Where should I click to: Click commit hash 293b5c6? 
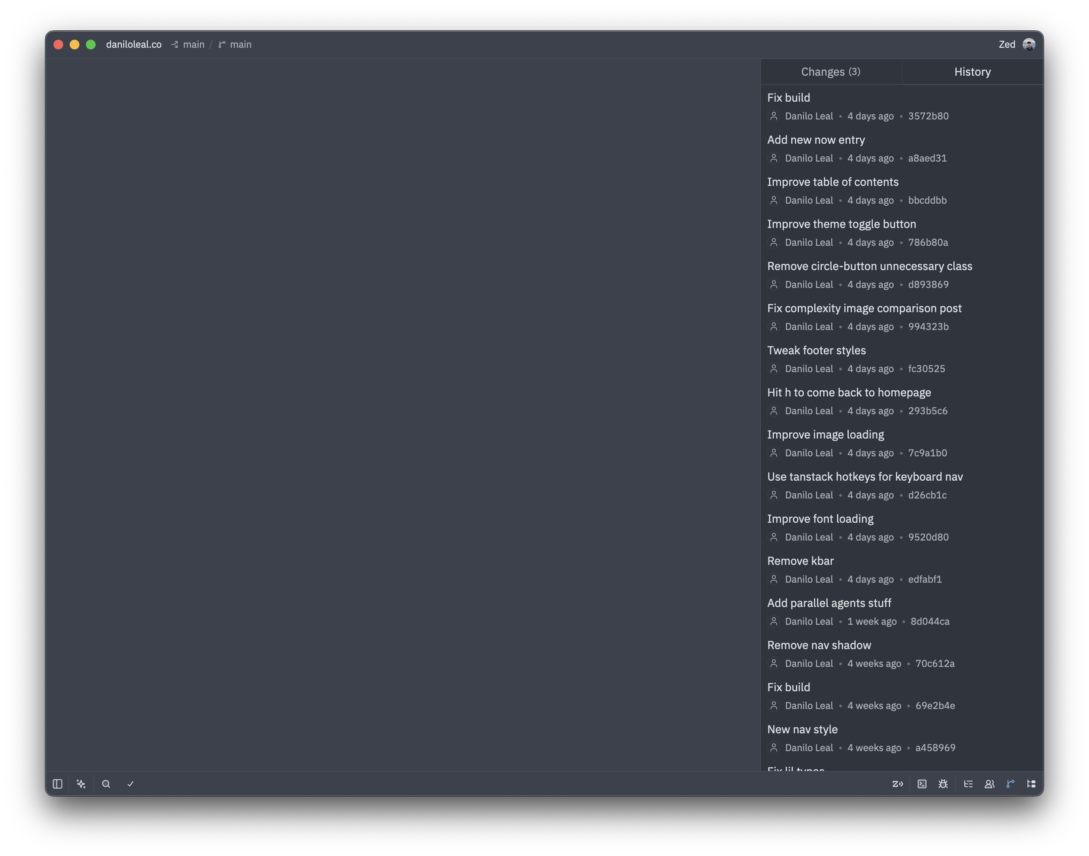928,411
